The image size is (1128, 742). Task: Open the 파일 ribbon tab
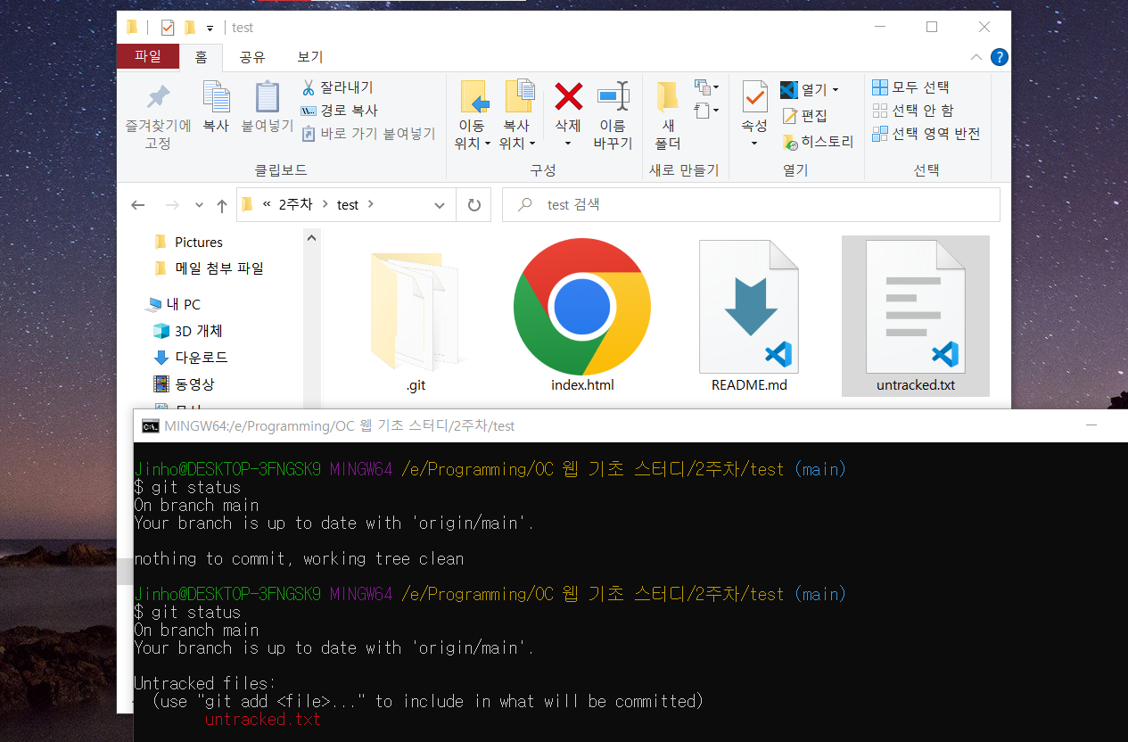point(148,57)
